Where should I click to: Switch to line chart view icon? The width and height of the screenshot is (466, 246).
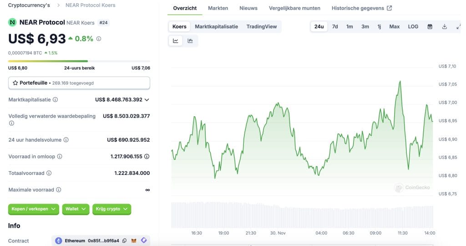coord(176,41)
